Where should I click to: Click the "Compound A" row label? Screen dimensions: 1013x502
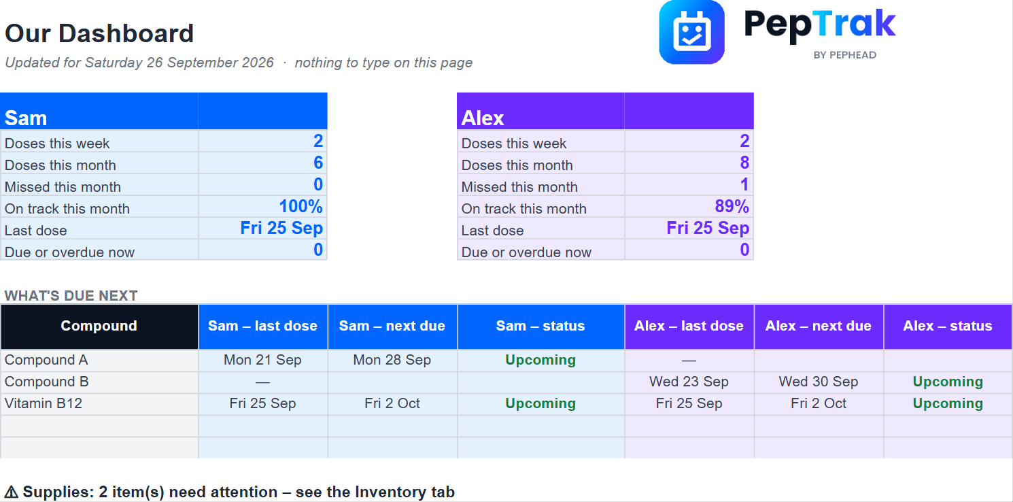pyautogui.click(x=46, y=361)
